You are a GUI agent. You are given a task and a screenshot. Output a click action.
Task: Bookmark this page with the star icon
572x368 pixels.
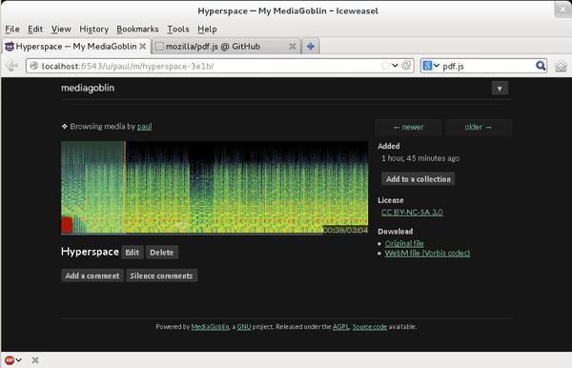coord(385,66)
